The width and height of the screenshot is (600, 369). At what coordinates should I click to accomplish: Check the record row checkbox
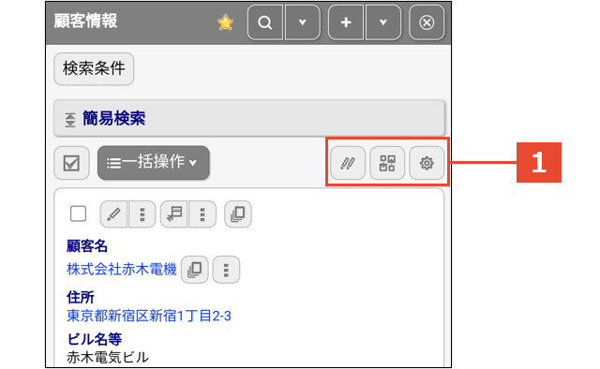(78, 214)
